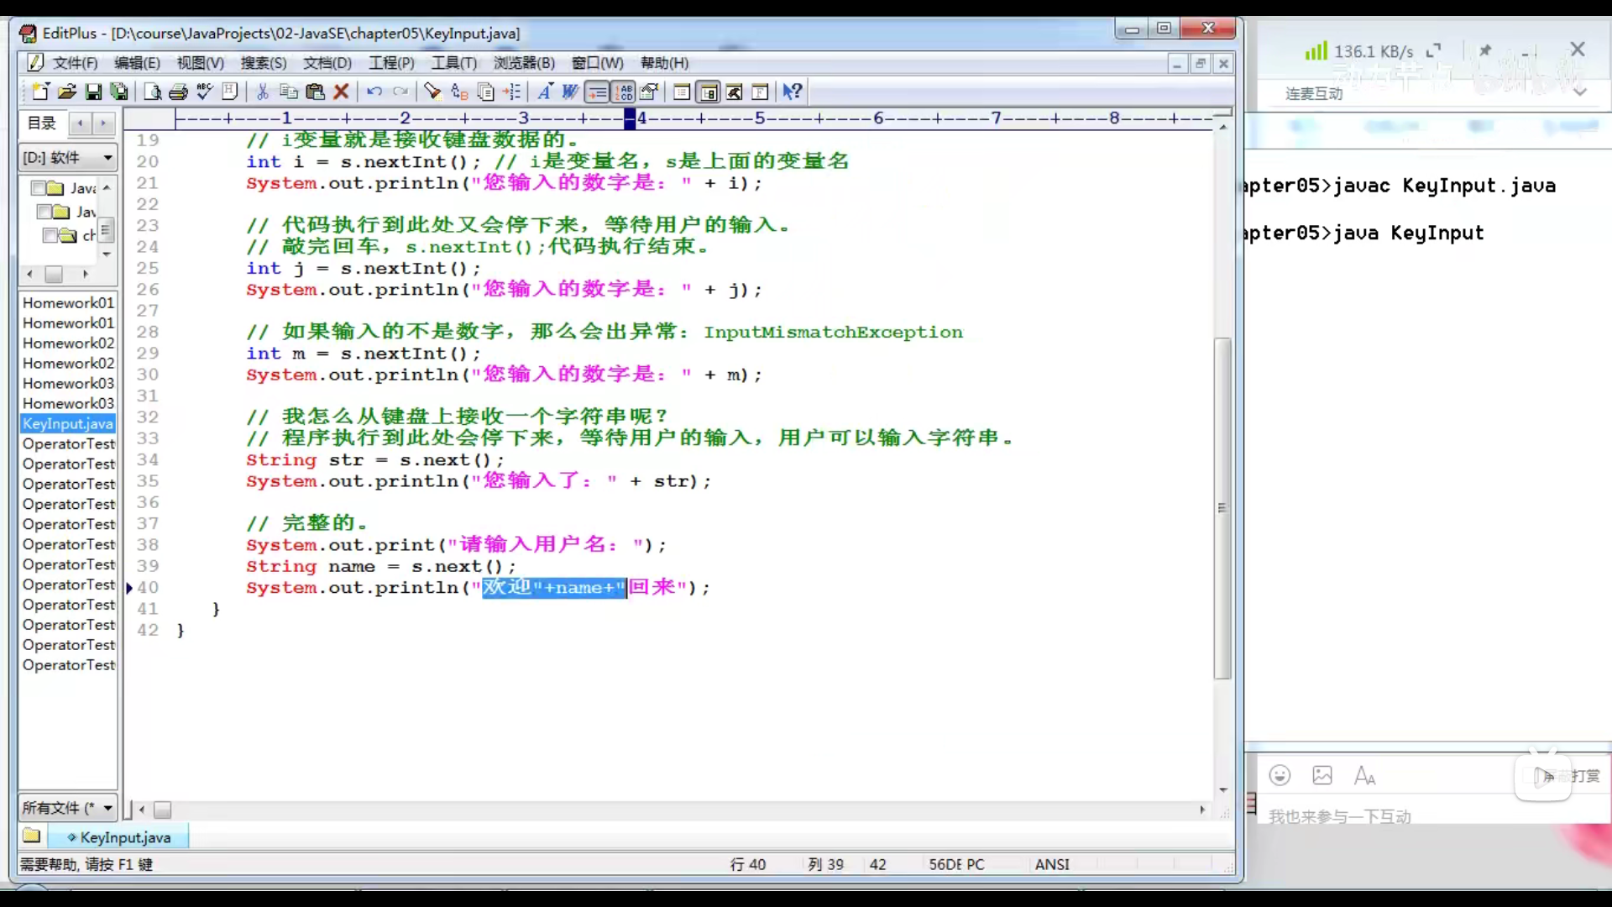Click the red Delete X icon
Screen dimensions: 1612x907
(341, 92)
